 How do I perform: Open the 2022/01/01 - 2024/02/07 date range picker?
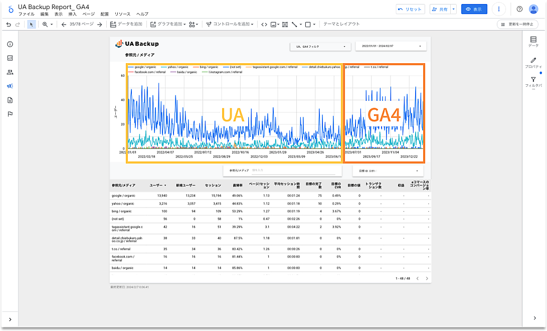391,46
